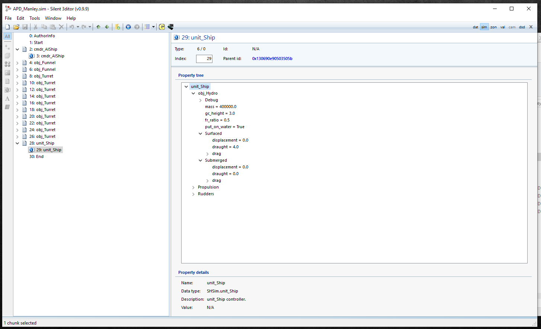Open the Help menu
This screenshot has height=329, width=541.
click(x=71, y=18)
